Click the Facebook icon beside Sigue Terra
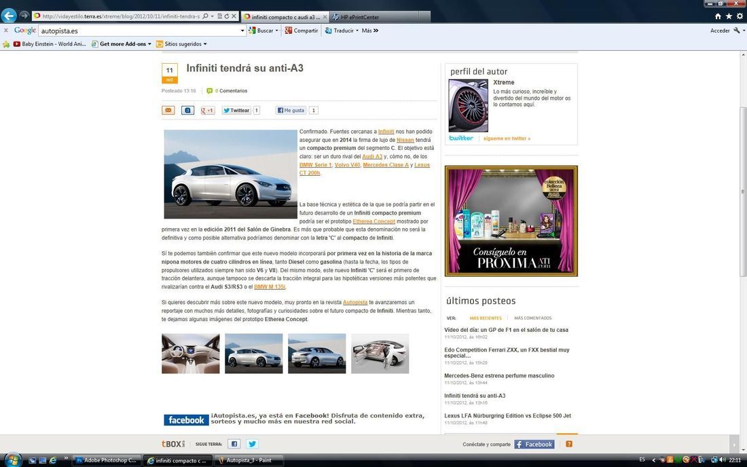The height and width of the screenshot is (467, 747). click(x=234, y=444)
